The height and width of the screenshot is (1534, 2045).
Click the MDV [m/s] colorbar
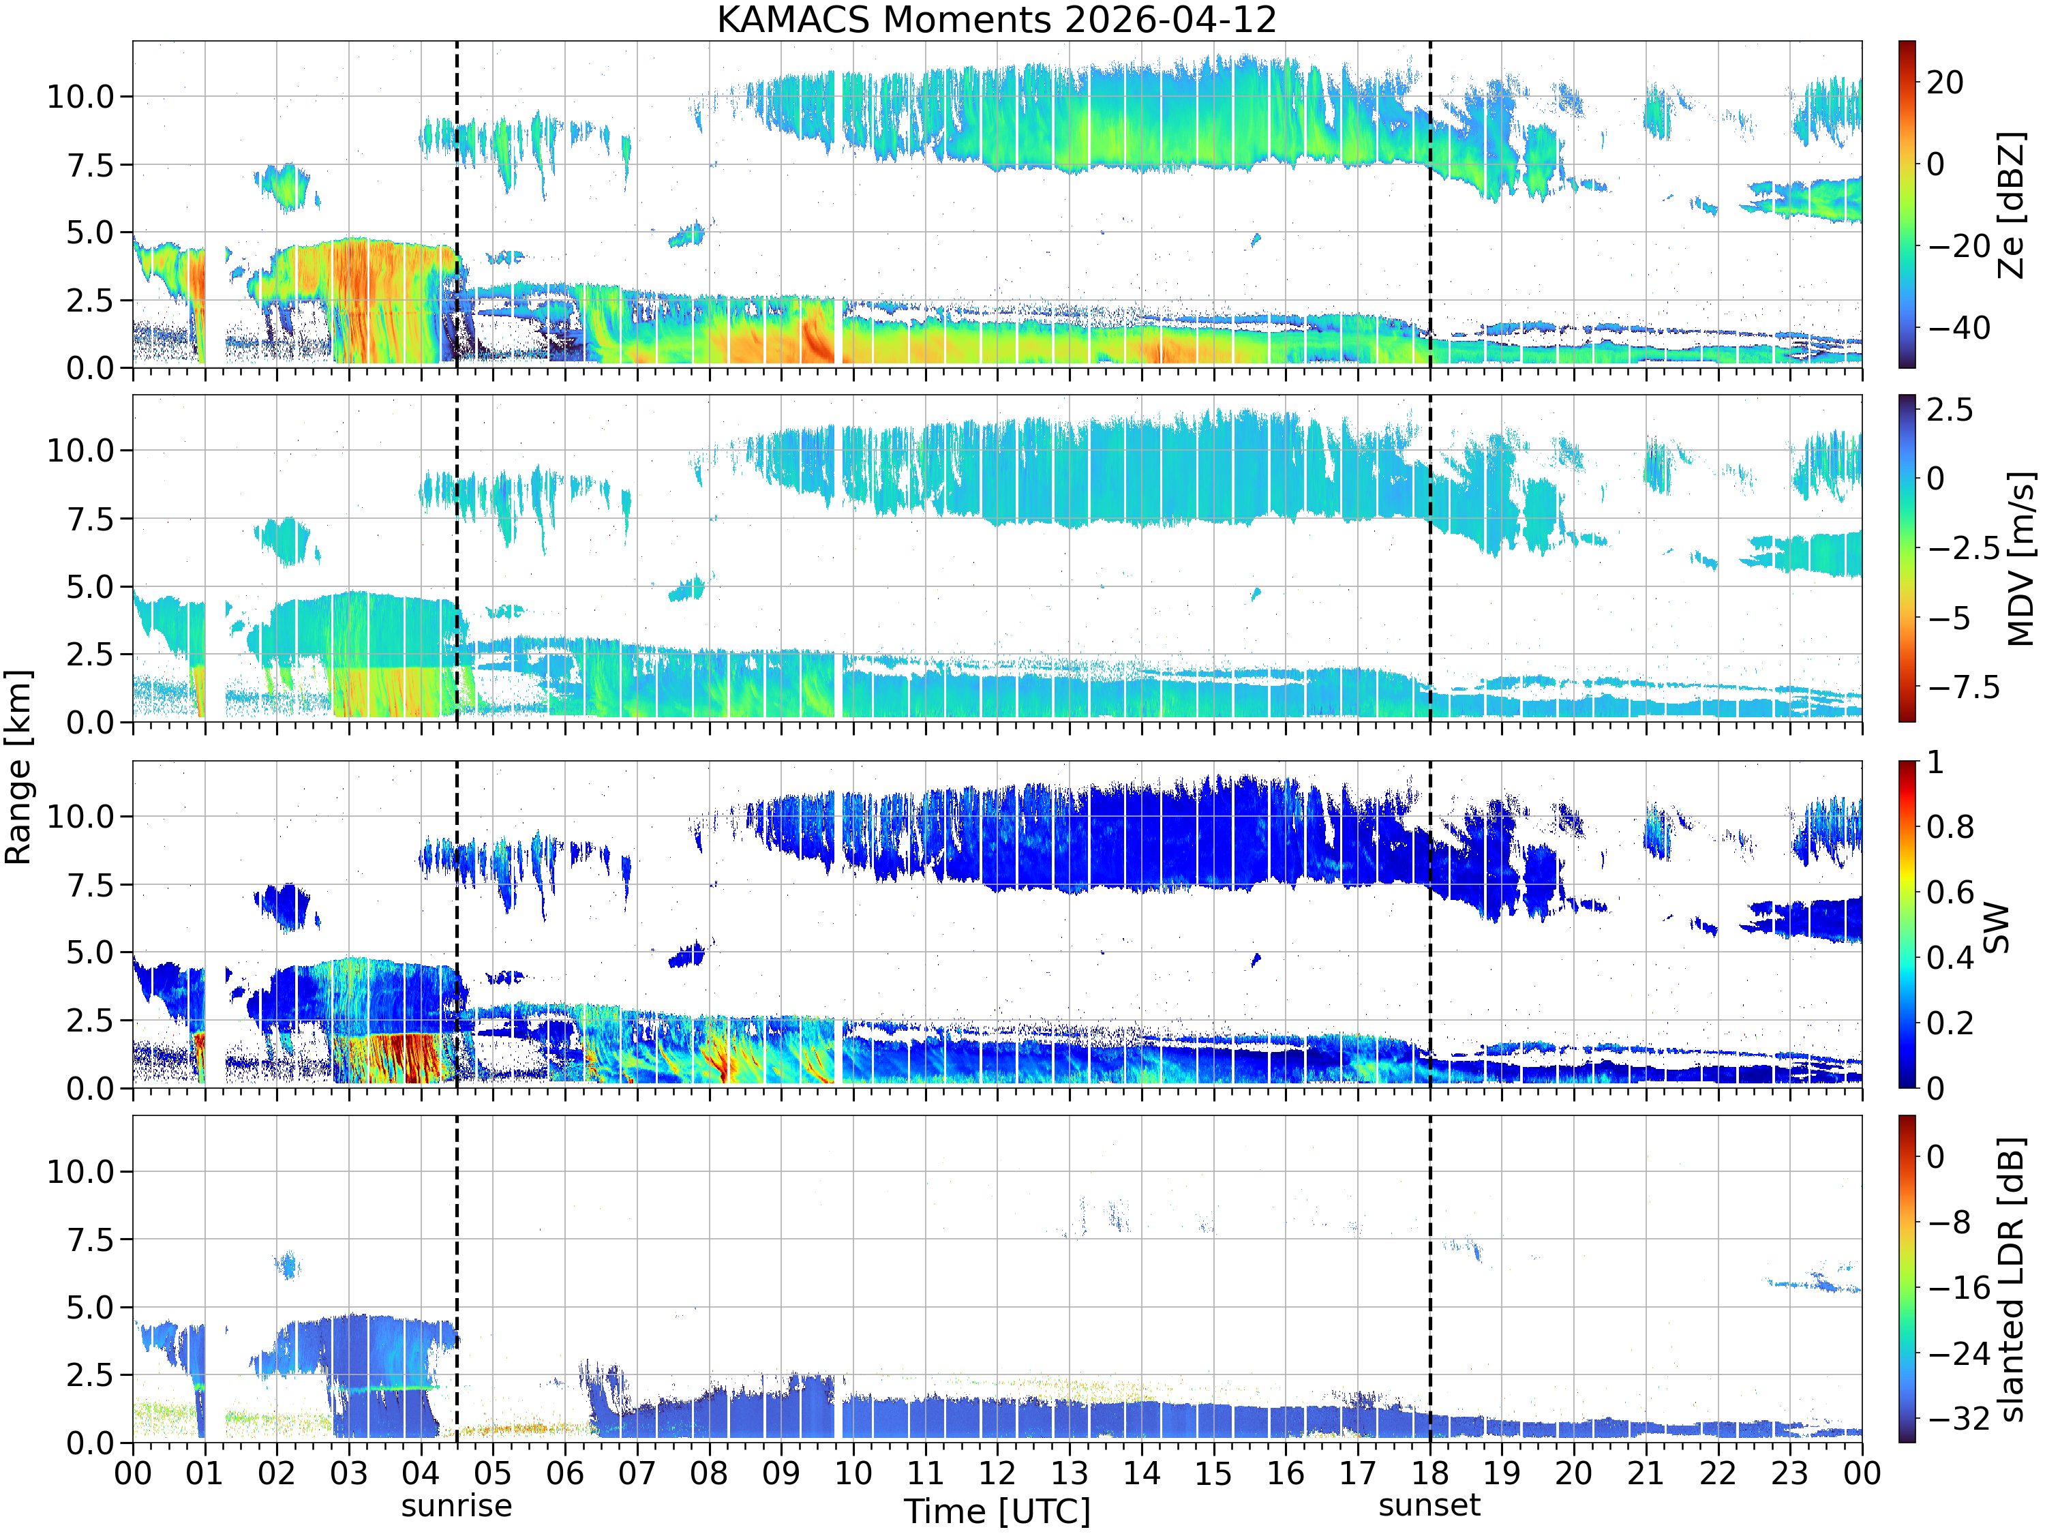pyautogui.click(x=1907, y=558)
